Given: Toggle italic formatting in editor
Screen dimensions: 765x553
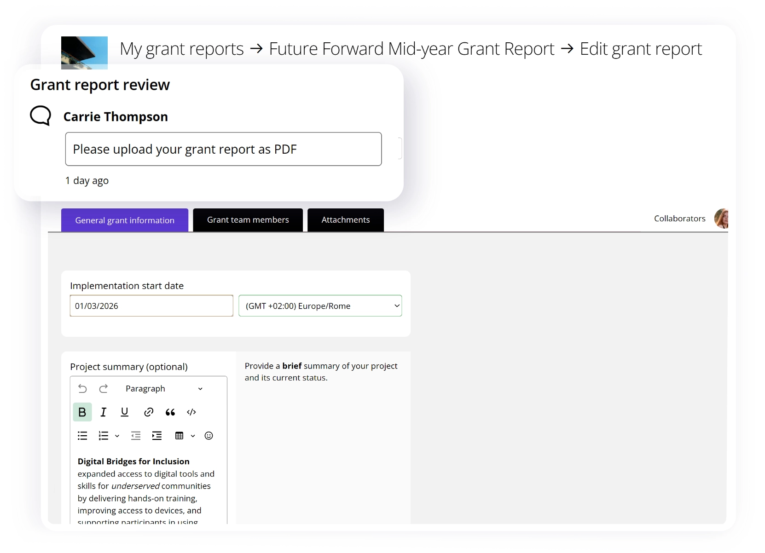Looking at the screenshot, I should [104, 412].
